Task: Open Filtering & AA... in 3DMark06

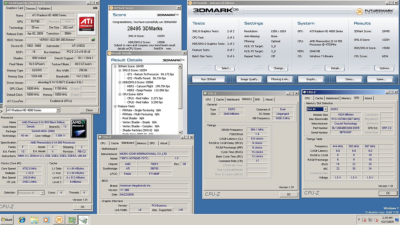Action: point(280,79)
